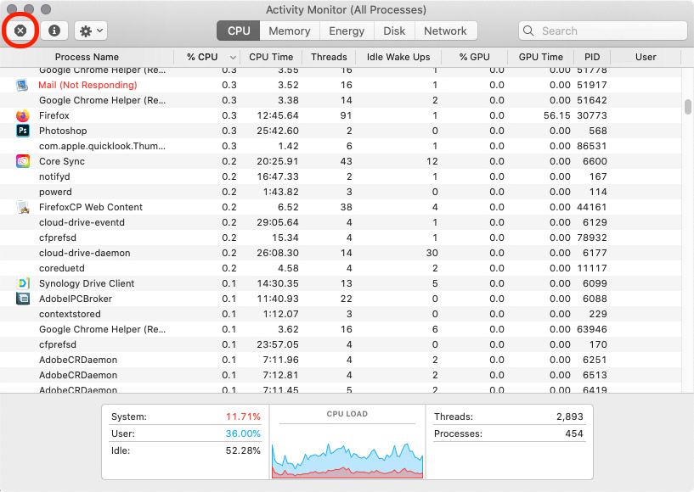Select the Mail app icon
This screenshot has width=694, height=492.
(x=22, y=85)
